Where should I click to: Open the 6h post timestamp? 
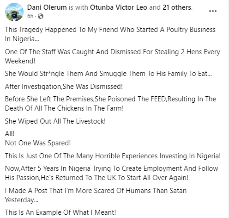pyautogui.click(x=30, y=16)
